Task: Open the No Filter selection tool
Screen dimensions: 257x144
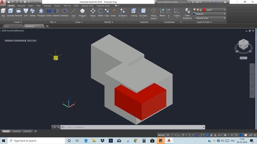Action: pos(143,13)
